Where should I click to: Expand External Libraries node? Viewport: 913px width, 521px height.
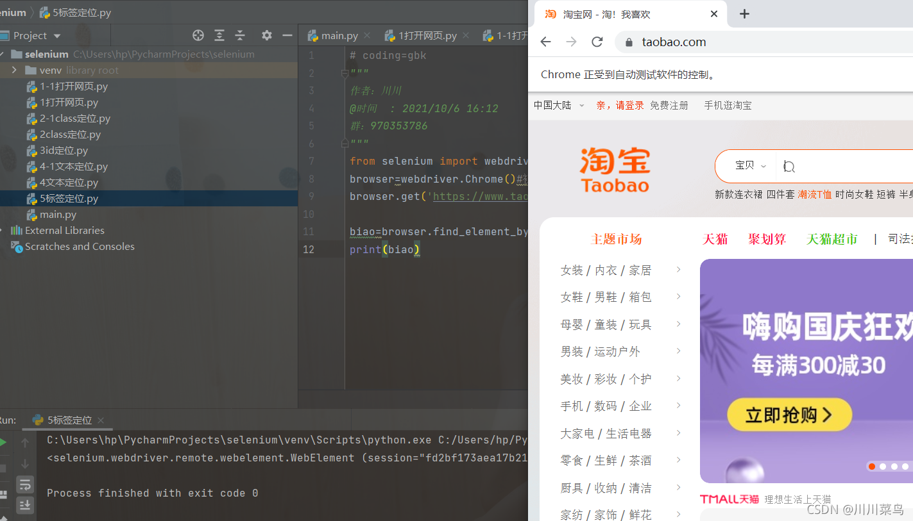point(3,230)
